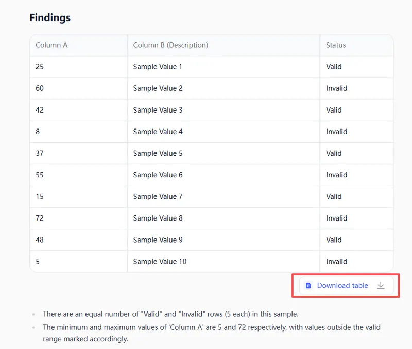Image resolution: width=412 pixels, height=349 pixels.
Task: Click the Status column header
Action: pyautogui.click(x=336, y=45)
